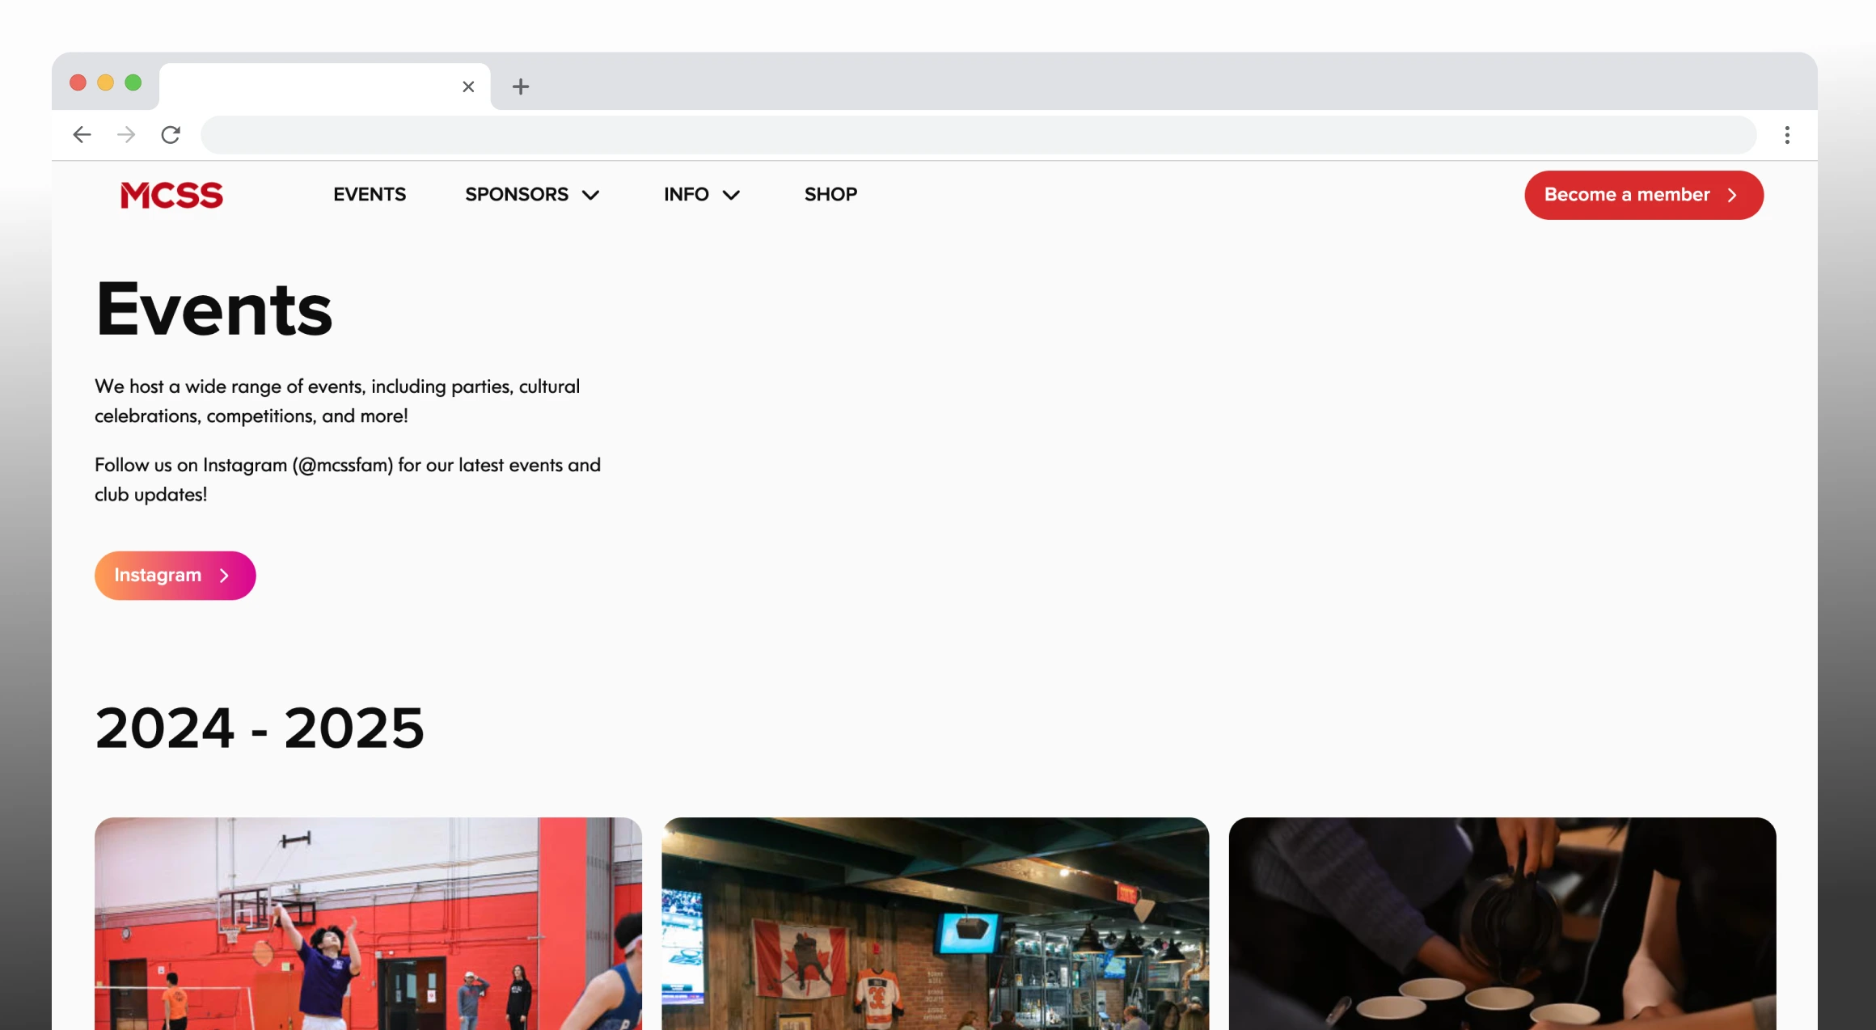This screenshot has width=1876, height=1030.
Task: Go to the SHOP section
Action: (x=830, y=195)
